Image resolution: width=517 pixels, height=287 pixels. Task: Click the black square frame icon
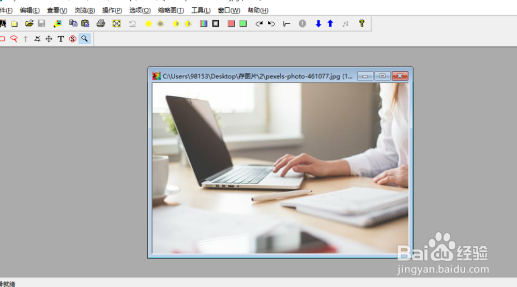click(x=216, y=24)
